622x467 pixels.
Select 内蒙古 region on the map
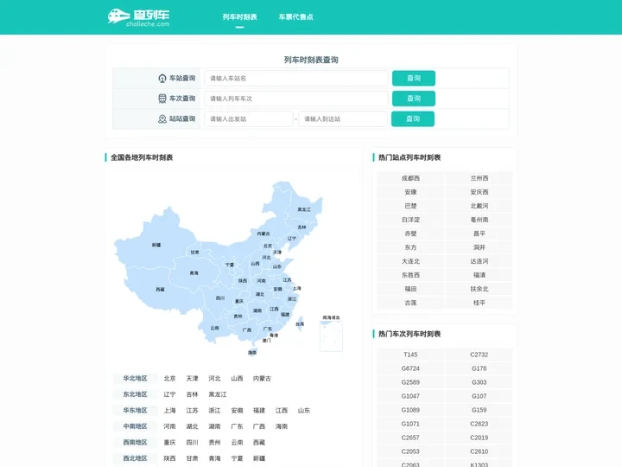[x=263, y=233]
